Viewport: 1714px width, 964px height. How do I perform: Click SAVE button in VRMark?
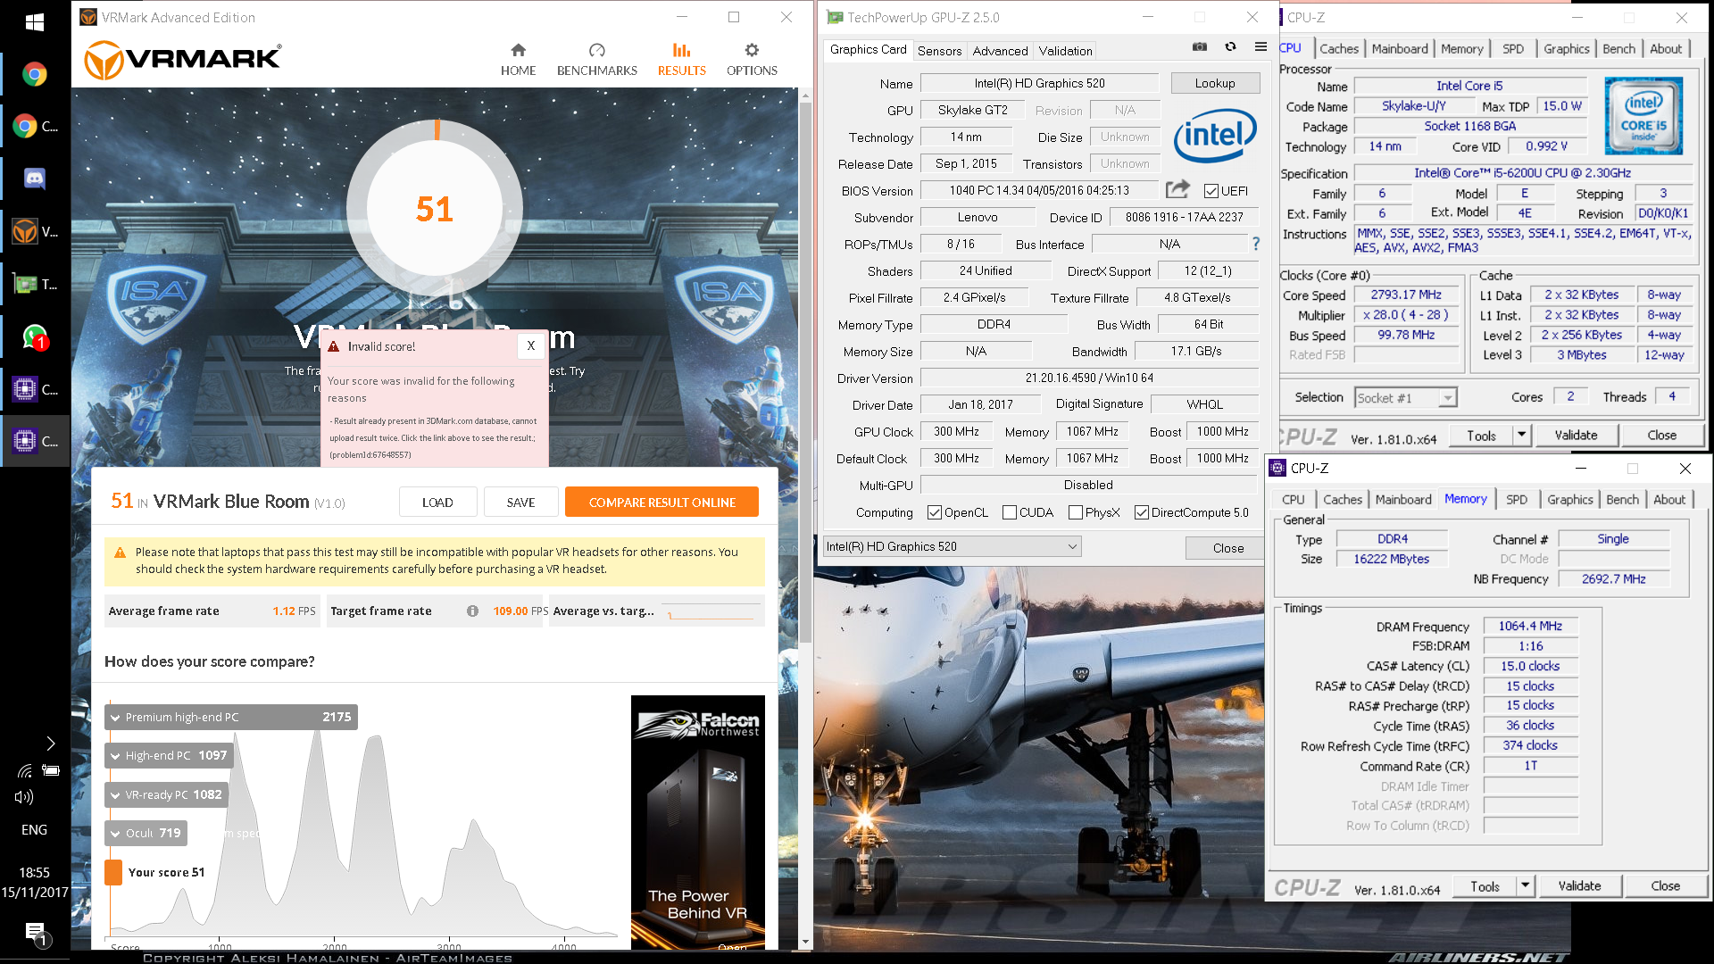point(520,503)
